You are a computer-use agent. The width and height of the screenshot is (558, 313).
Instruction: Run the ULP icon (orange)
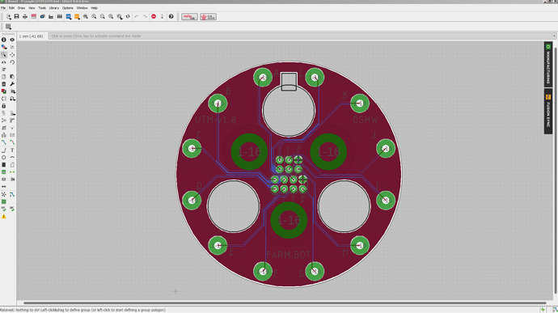77,16
